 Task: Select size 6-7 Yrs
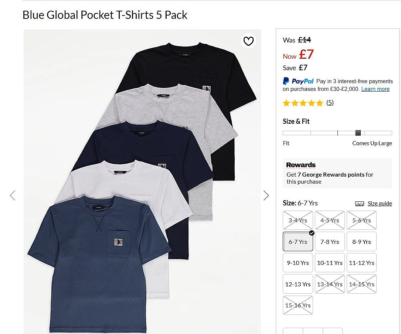pyautogui.click(x=298, y=242)
